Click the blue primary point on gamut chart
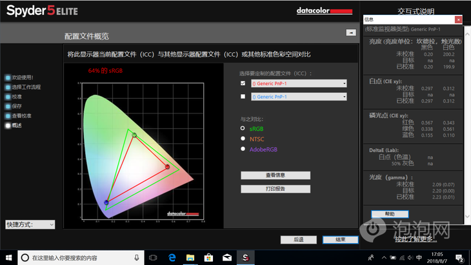The width and height of the screenshot is (471, 265). click(x=106, y=202)
